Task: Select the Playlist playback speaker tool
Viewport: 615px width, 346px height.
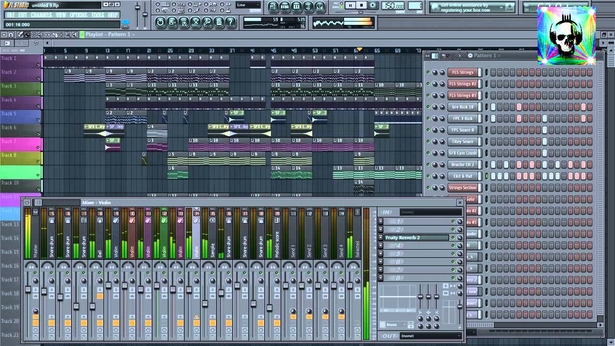Action: pyautogui.click(x=74, y=35)
